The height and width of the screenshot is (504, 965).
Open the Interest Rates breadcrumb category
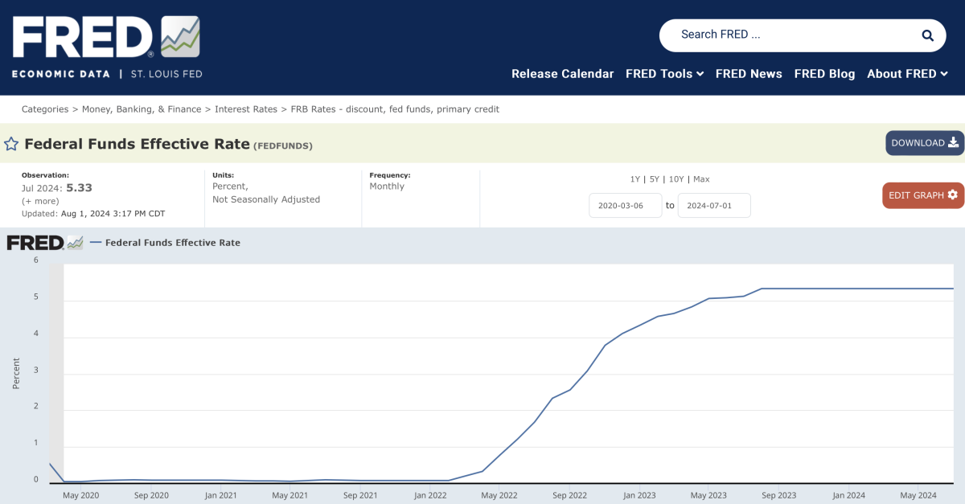[245, 109]
